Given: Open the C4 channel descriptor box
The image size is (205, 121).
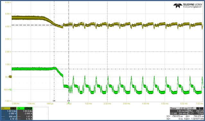Looking at the screenshot, I should [25, 113].
